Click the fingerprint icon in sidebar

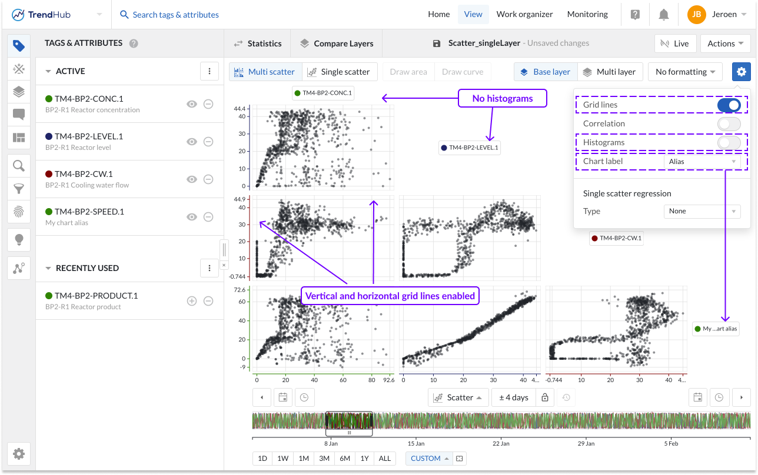19,211
